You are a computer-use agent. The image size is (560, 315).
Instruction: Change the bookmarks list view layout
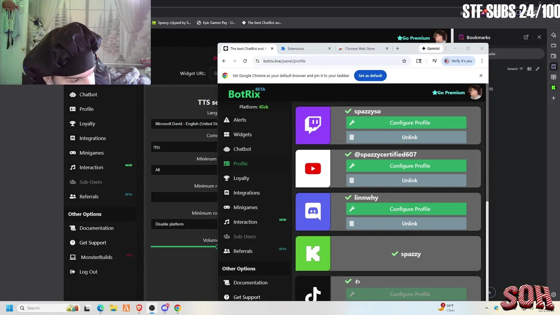point(529,69)
